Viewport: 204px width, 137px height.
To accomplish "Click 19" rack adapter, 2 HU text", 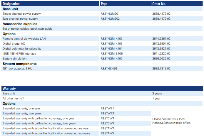I will point(17,69).
